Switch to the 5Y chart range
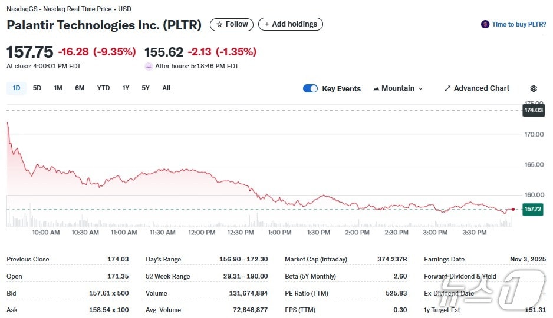 coord(146,88)
